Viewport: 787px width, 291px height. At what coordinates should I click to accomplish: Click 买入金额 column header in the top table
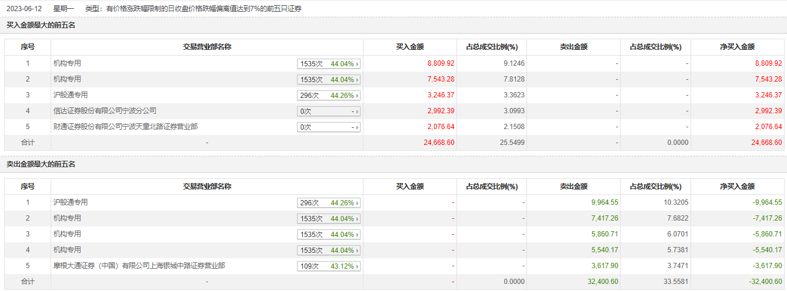(x=410, y=47)
